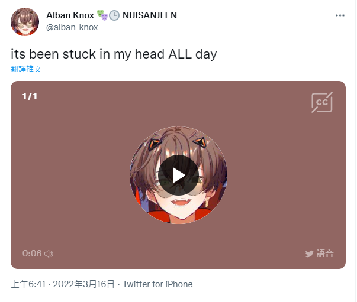Click the clock emoji beside the name
This screenshot has width=357, height=302.
point(114,15)
